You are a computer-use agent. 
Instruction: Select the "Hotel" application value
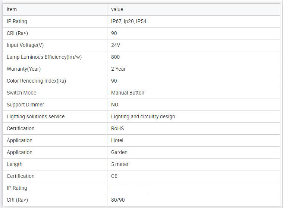click(x=117, y=140)
